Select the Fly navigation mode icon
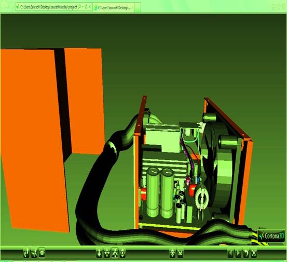Image resolution: width=287 pixels, height=262 pixels. 34,253
